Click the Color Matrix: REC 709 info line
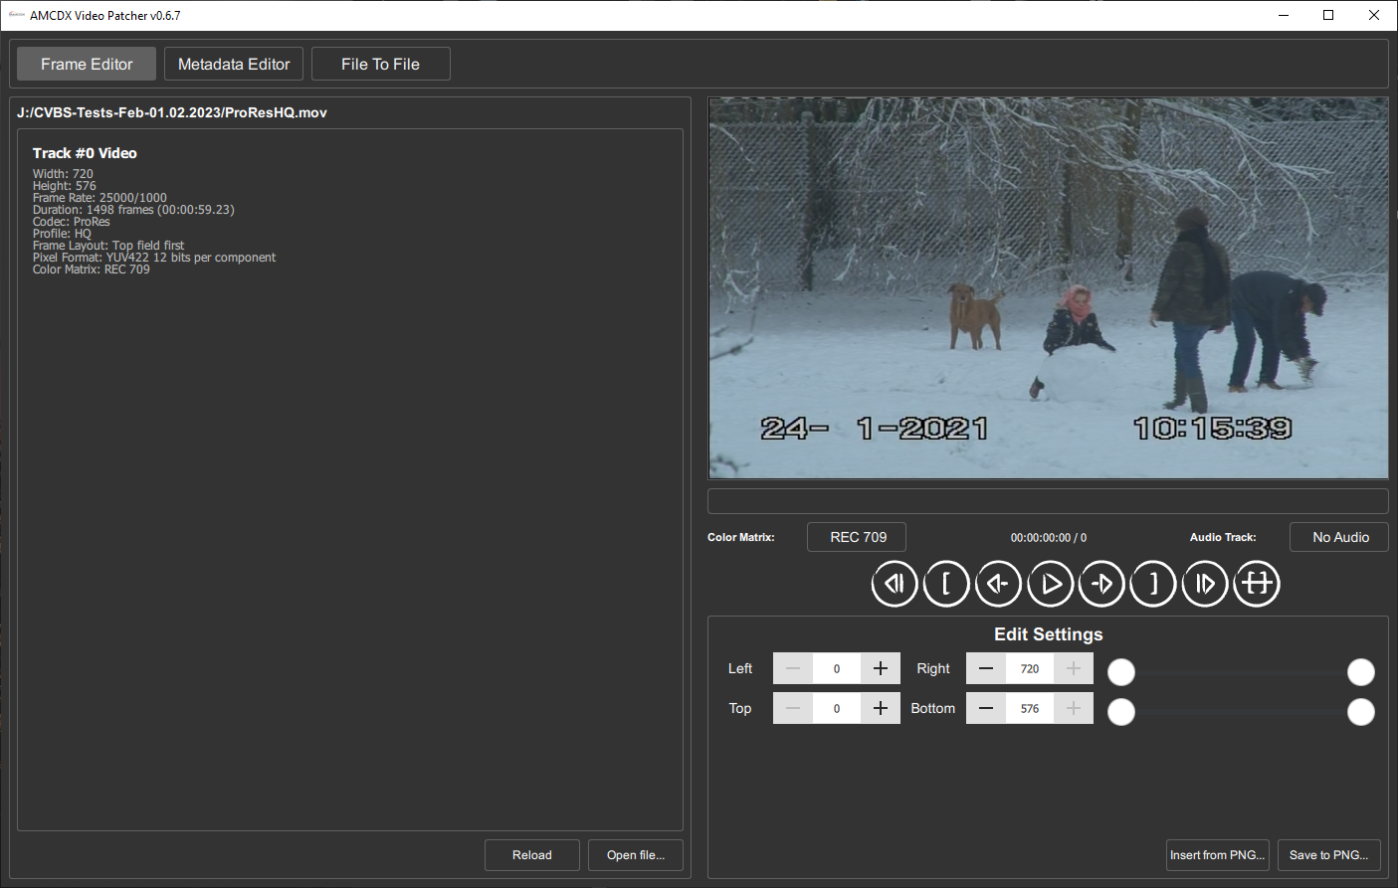 (x=91, y=269)
